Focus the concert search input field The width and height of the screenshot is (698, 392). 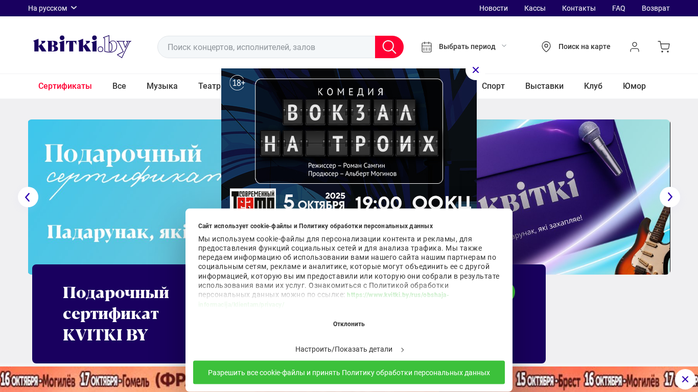tap(266, 47)
